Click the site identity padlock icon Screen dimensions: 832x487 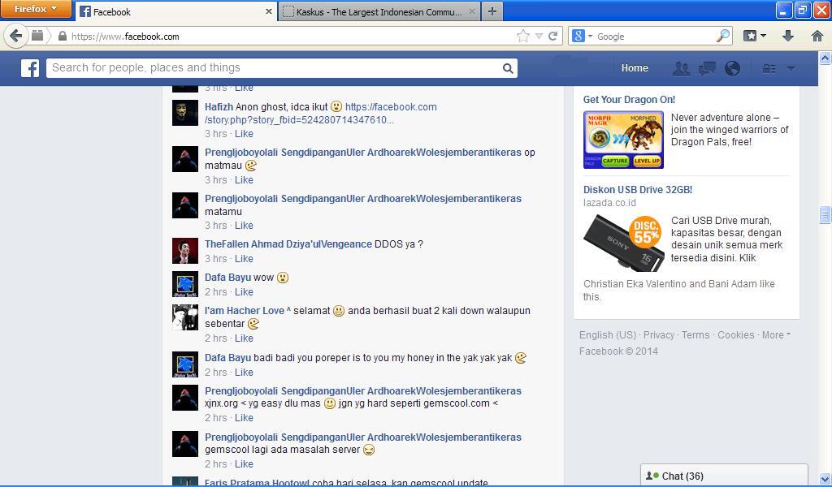tap(62, 36)
